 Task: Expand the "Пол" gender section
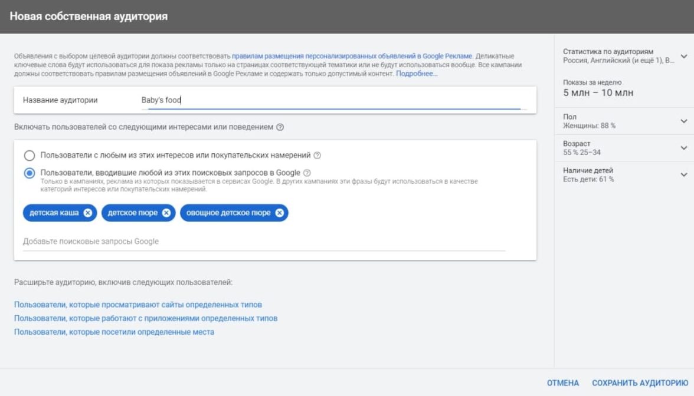[684, 121]
